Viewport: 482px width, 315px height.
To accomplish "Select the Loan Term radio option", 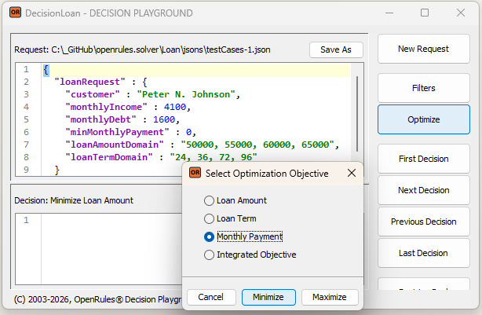I will (x=209, y=218).
